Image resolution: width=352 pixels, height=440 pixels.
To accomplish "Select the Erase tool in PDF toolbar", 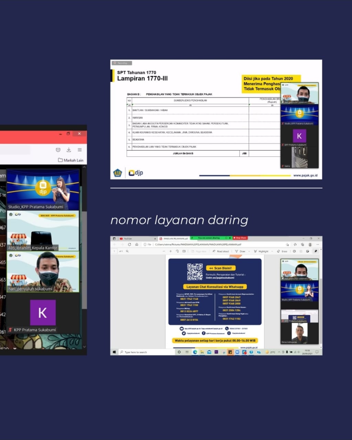I will [283, 251].
